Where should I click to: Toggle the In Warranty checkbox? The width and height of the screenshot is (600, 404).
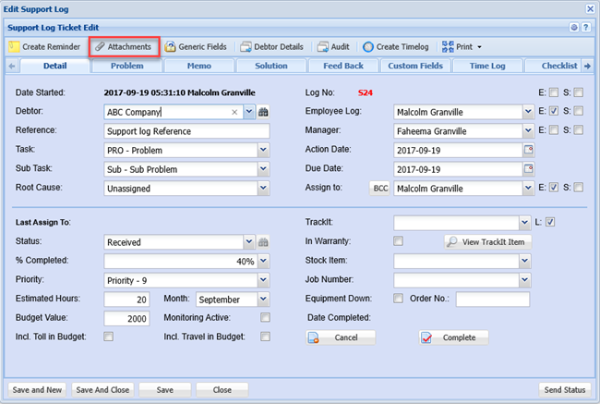398,241
